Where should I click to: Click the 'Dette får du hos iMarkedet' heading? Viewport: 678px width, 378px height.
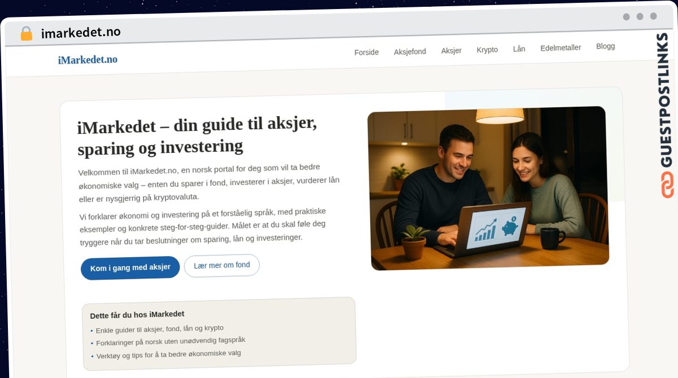137,314
